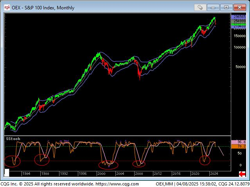Click the 150000 price scale value
Screen dimensions: 250x187
[x=240, y=36]
